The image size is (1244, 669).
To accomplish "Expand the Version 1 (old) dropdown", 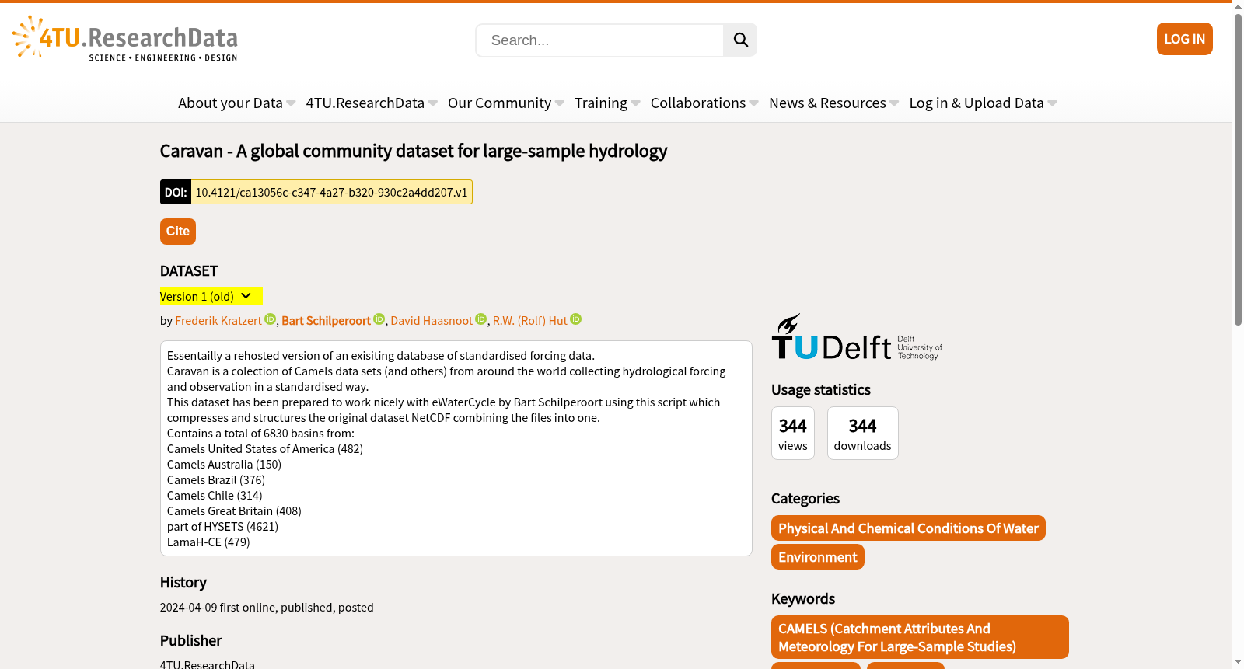I will (211, 296).
